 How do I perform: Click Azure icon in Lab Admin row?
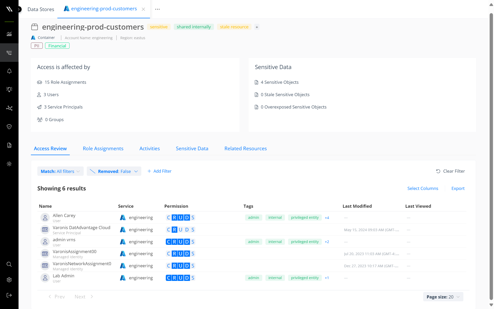123,278
